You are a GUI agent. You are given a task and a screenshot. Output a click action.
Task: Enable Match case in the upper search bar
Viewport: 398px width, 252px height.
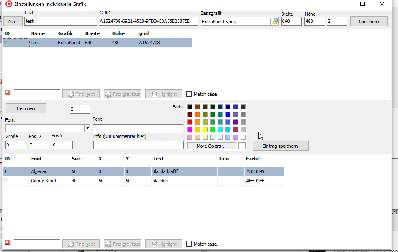189,94
